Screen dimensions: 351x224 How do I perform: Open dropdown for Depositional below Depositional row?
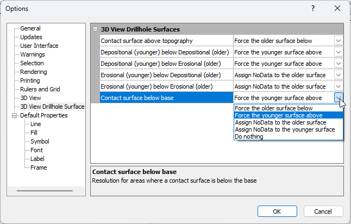tap(338, 52)
